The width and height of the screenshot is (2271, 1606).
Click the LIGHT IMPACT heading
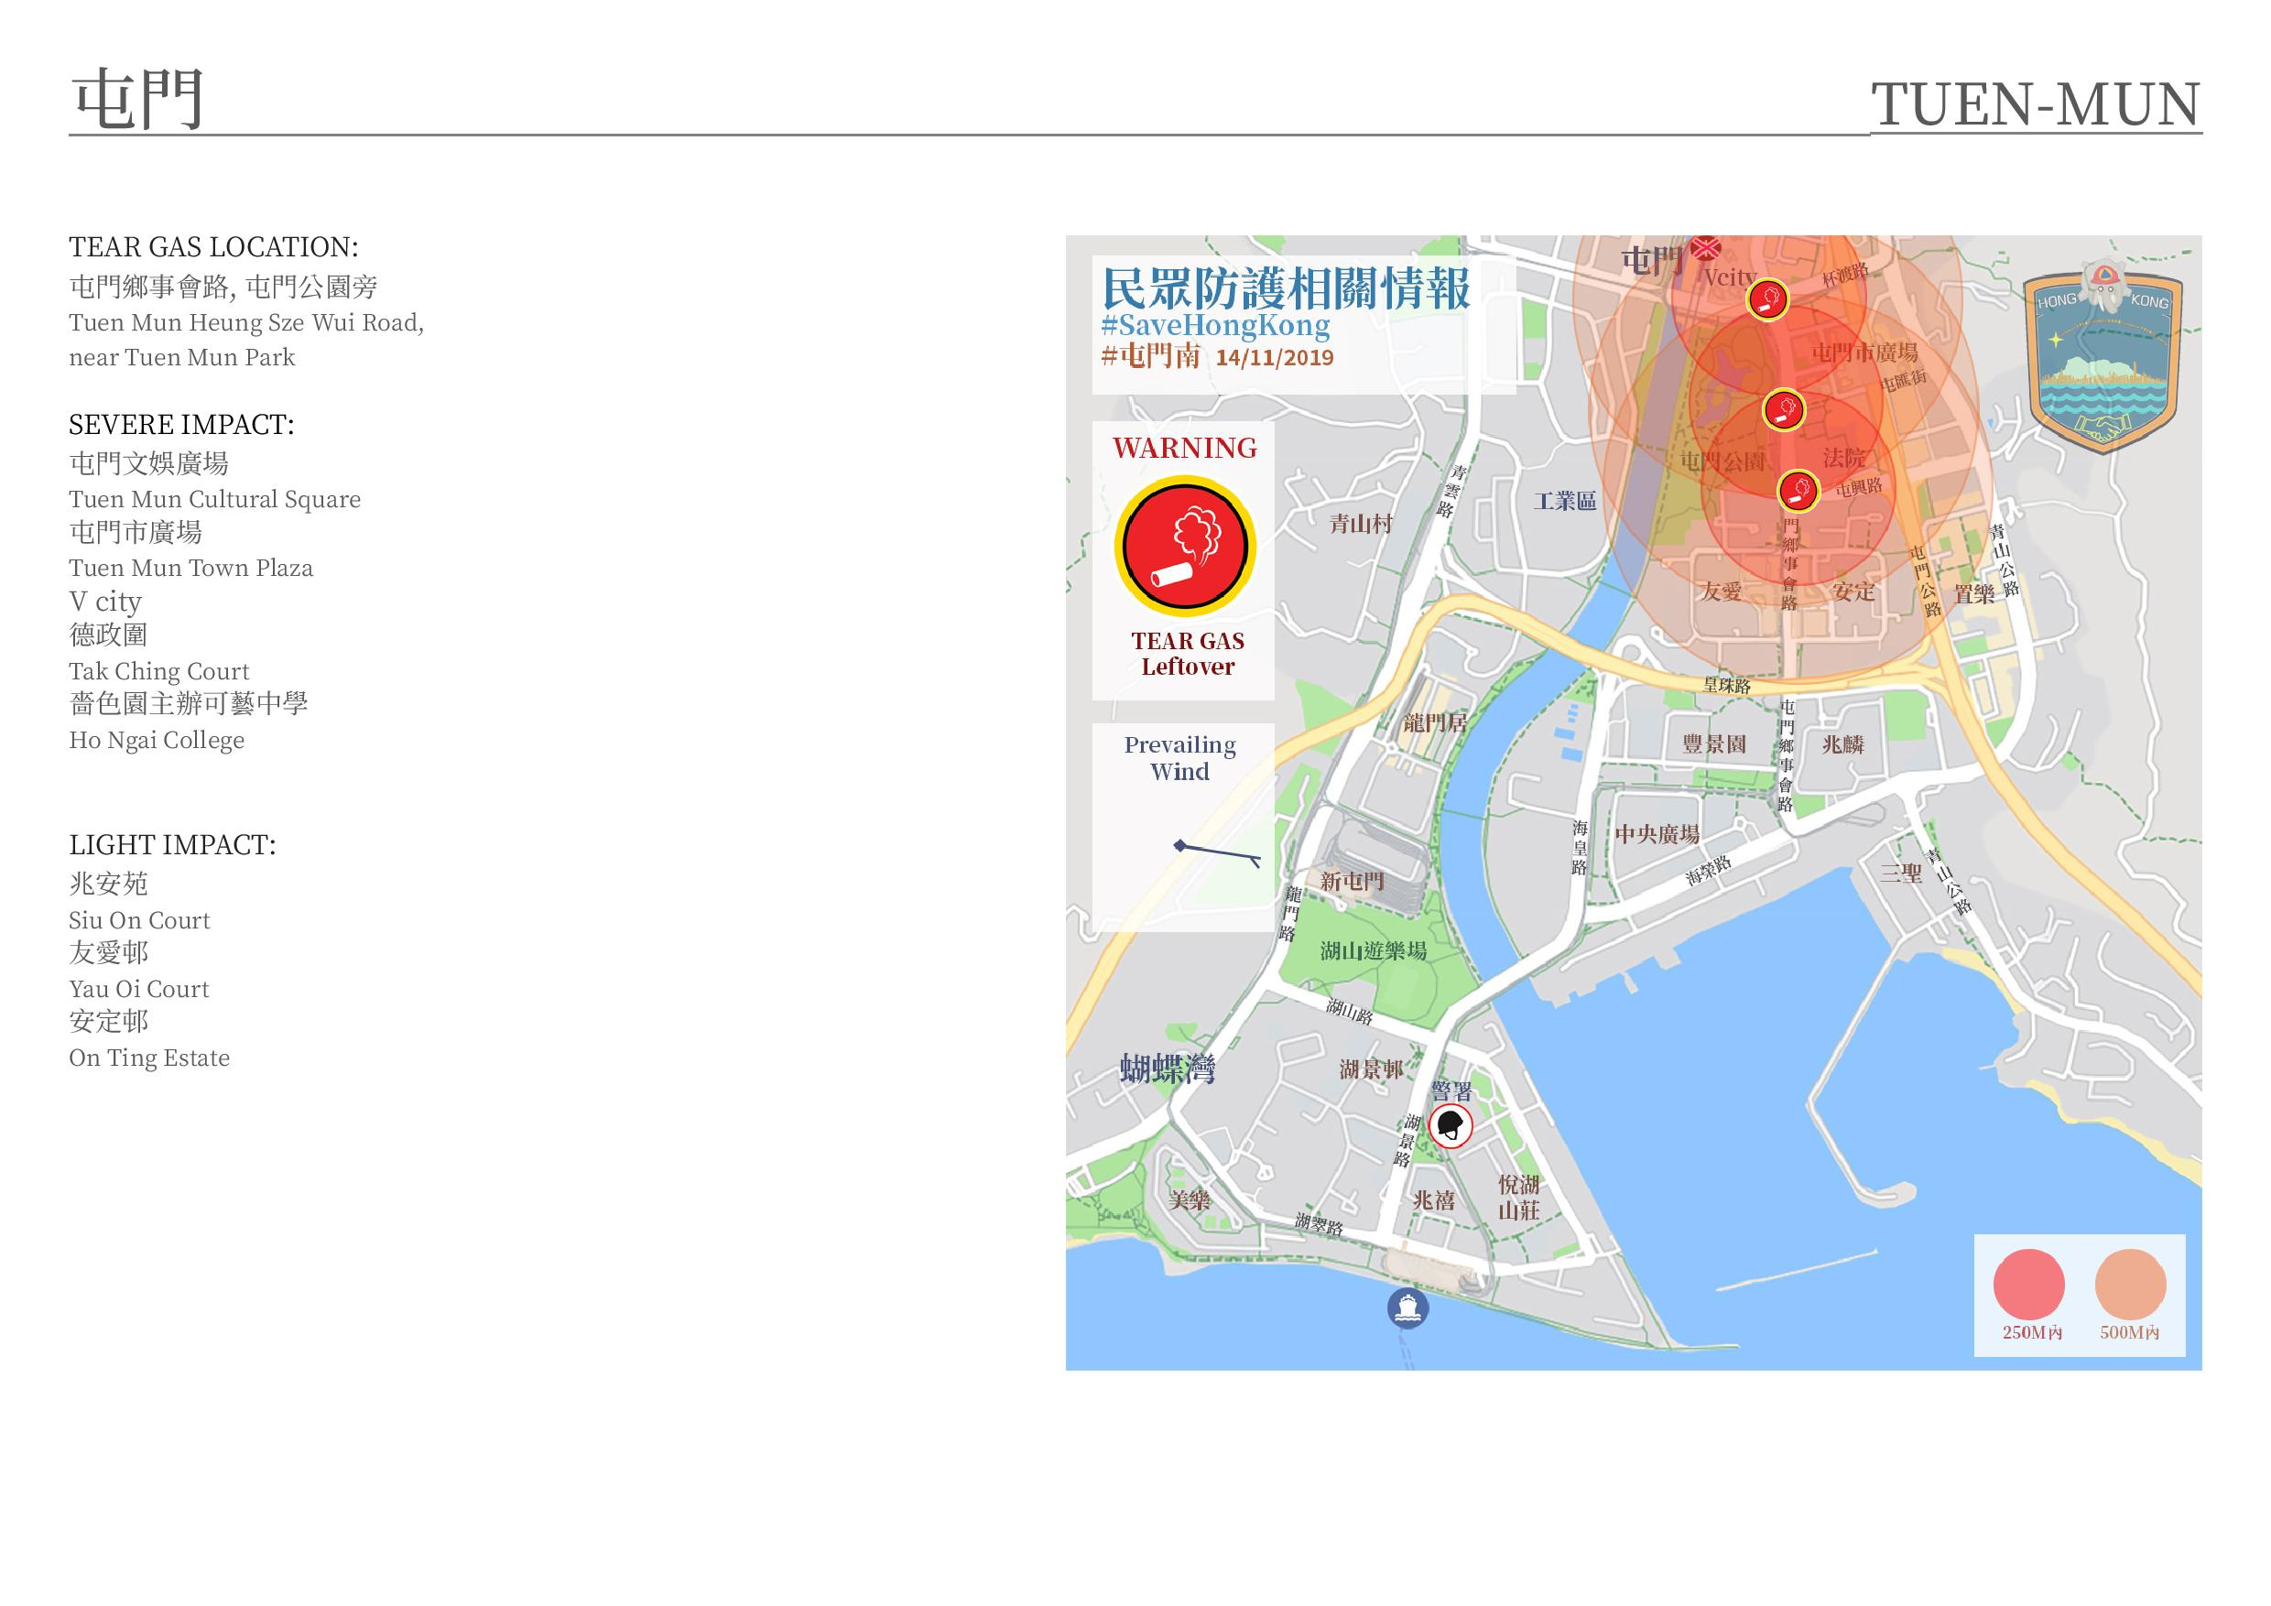(172, 844)
